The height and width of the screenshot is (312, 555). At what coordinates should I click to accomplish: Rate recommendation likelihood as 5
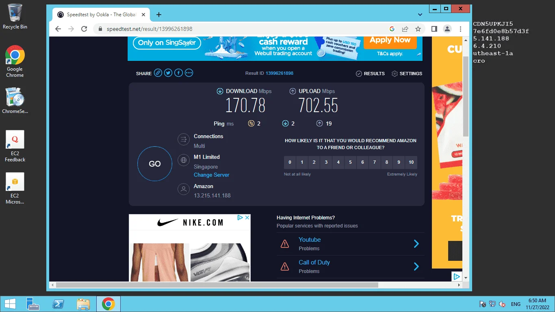point(350,162)
